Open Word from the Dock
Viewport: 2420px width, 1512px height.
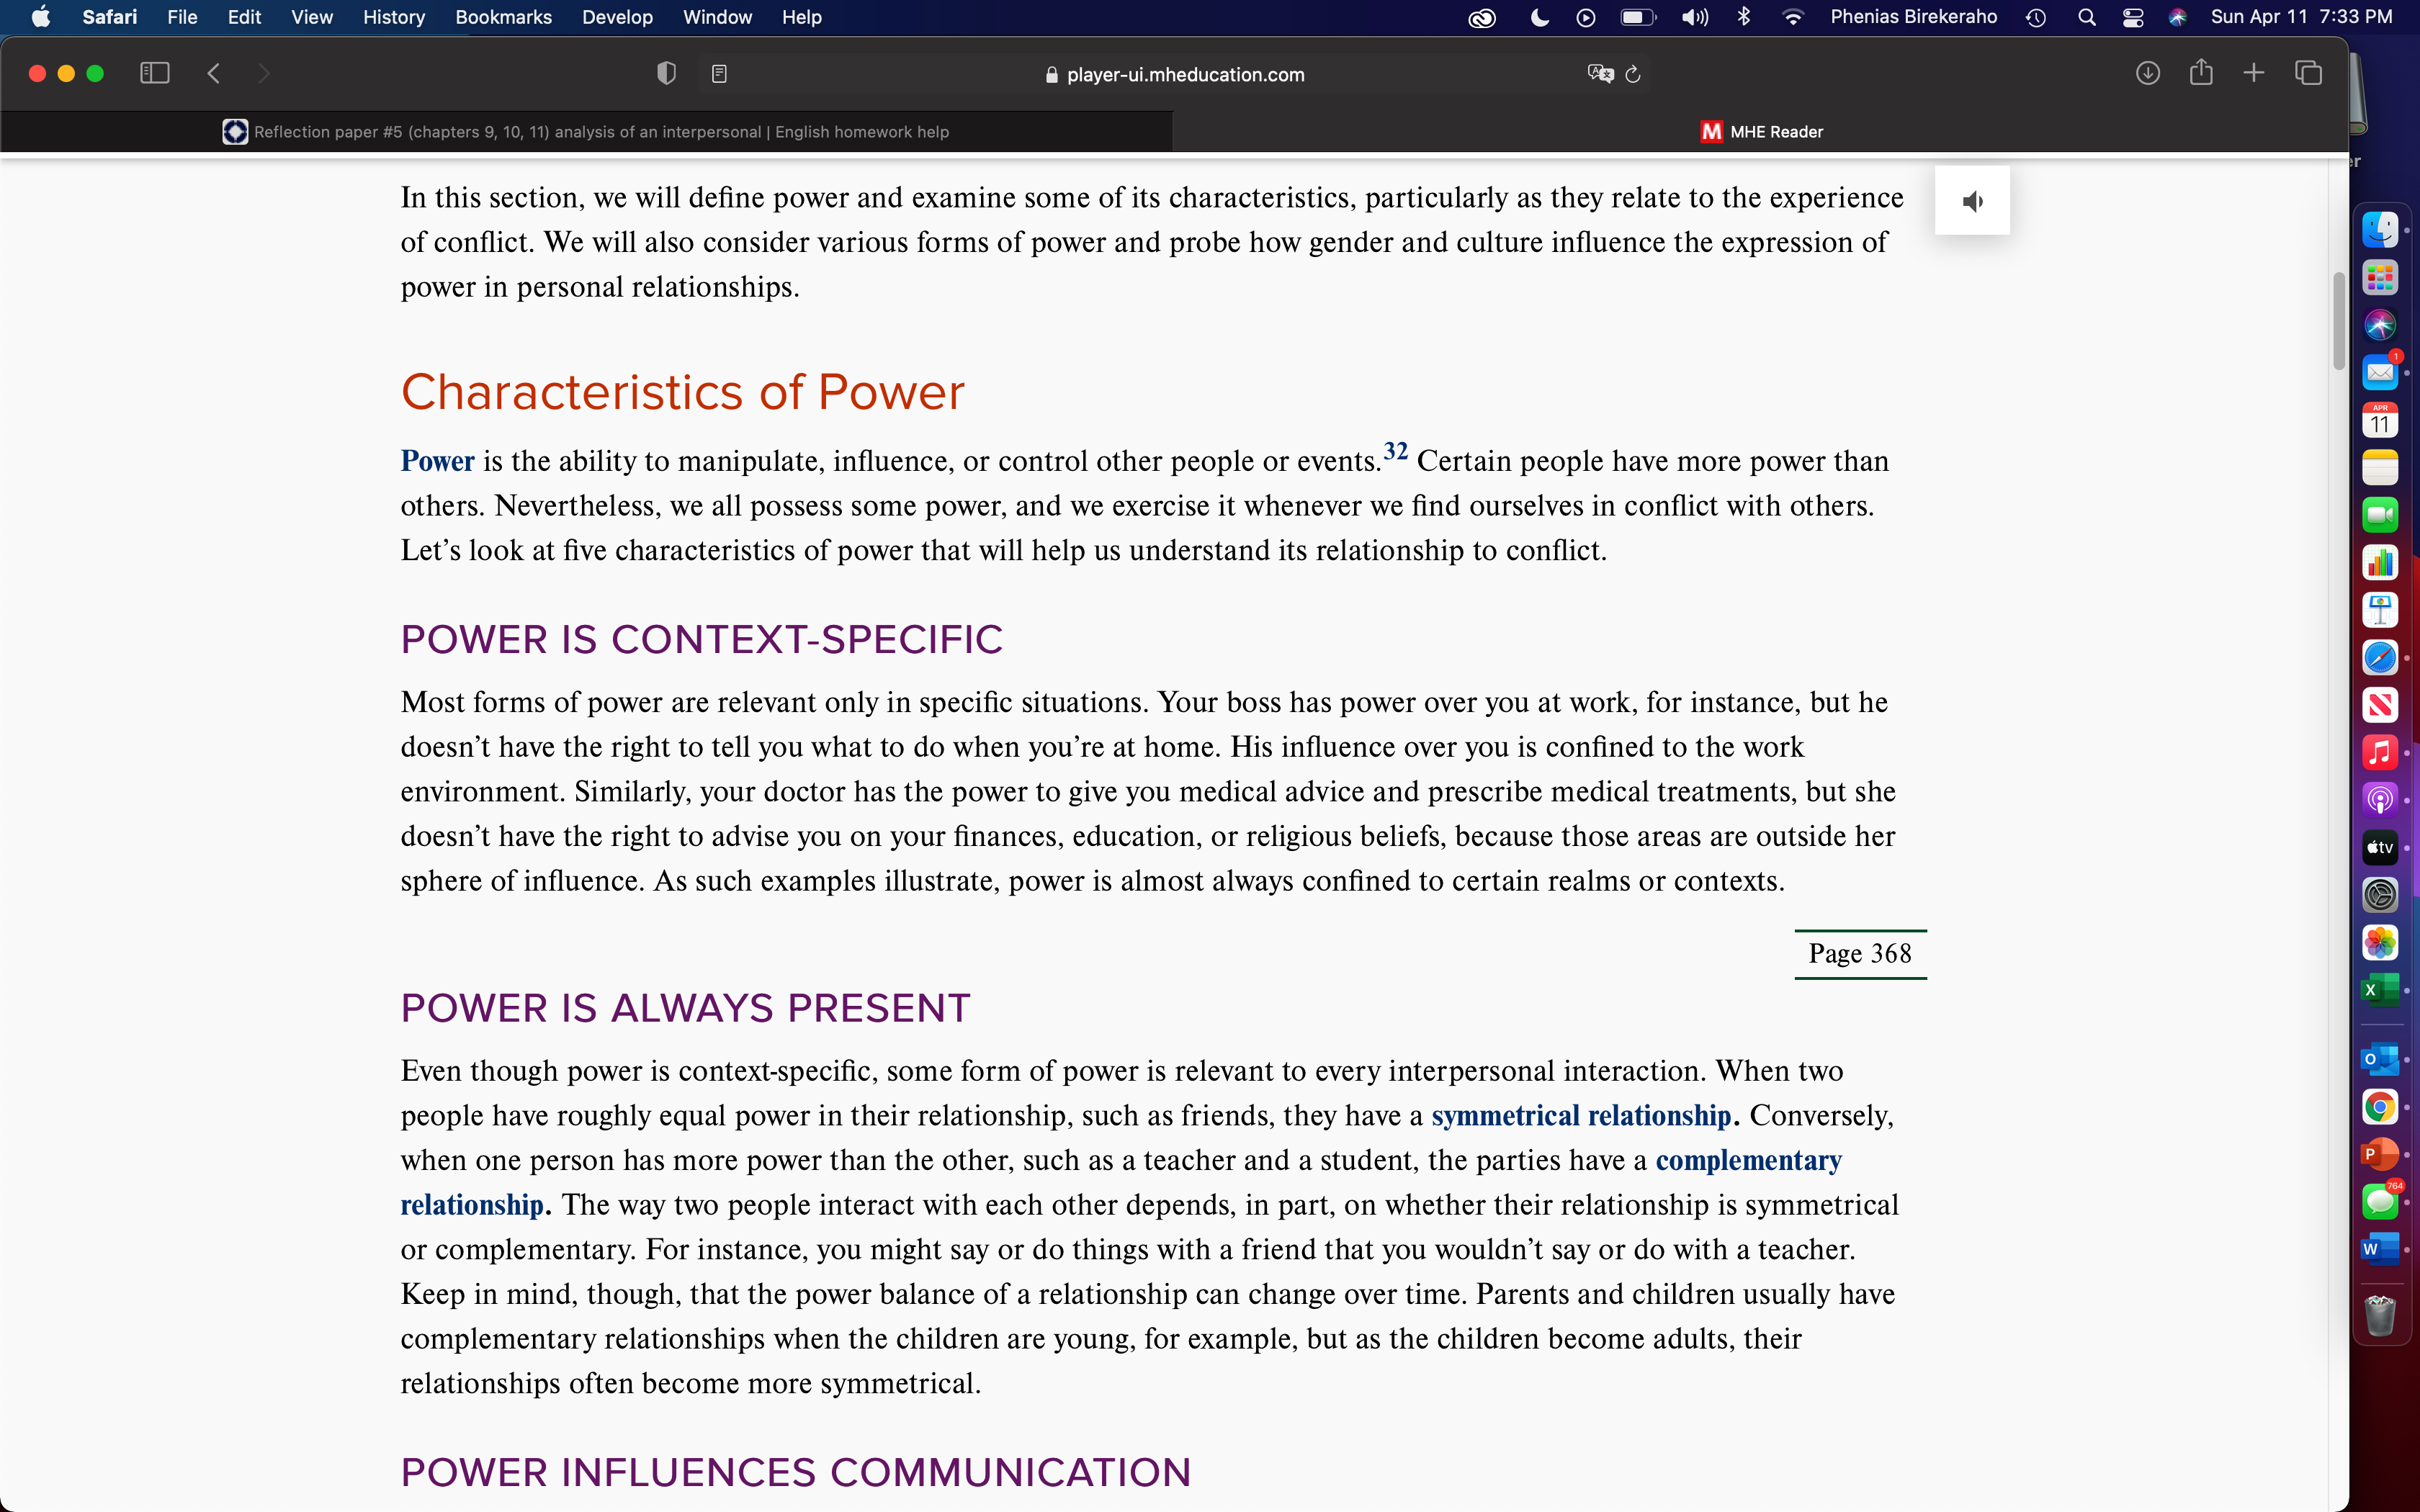[2380, 1249]
